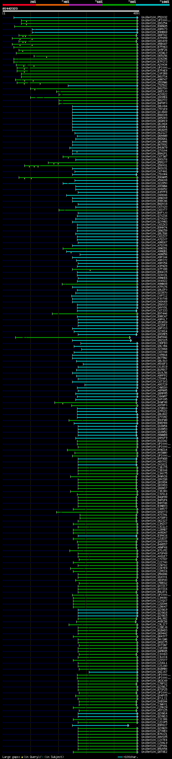This screenshot has width=172, height=759.
Task: Click the red ~20% identity legend bar
Action: coord(19,5)
